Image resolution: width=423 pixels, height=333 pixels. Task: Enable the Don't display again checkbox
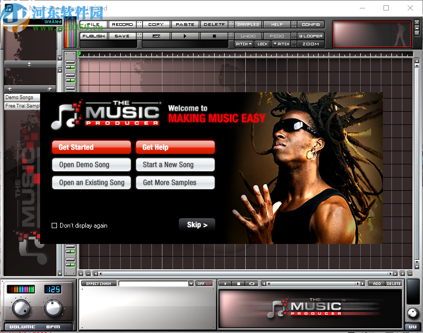tap(54, 225)
